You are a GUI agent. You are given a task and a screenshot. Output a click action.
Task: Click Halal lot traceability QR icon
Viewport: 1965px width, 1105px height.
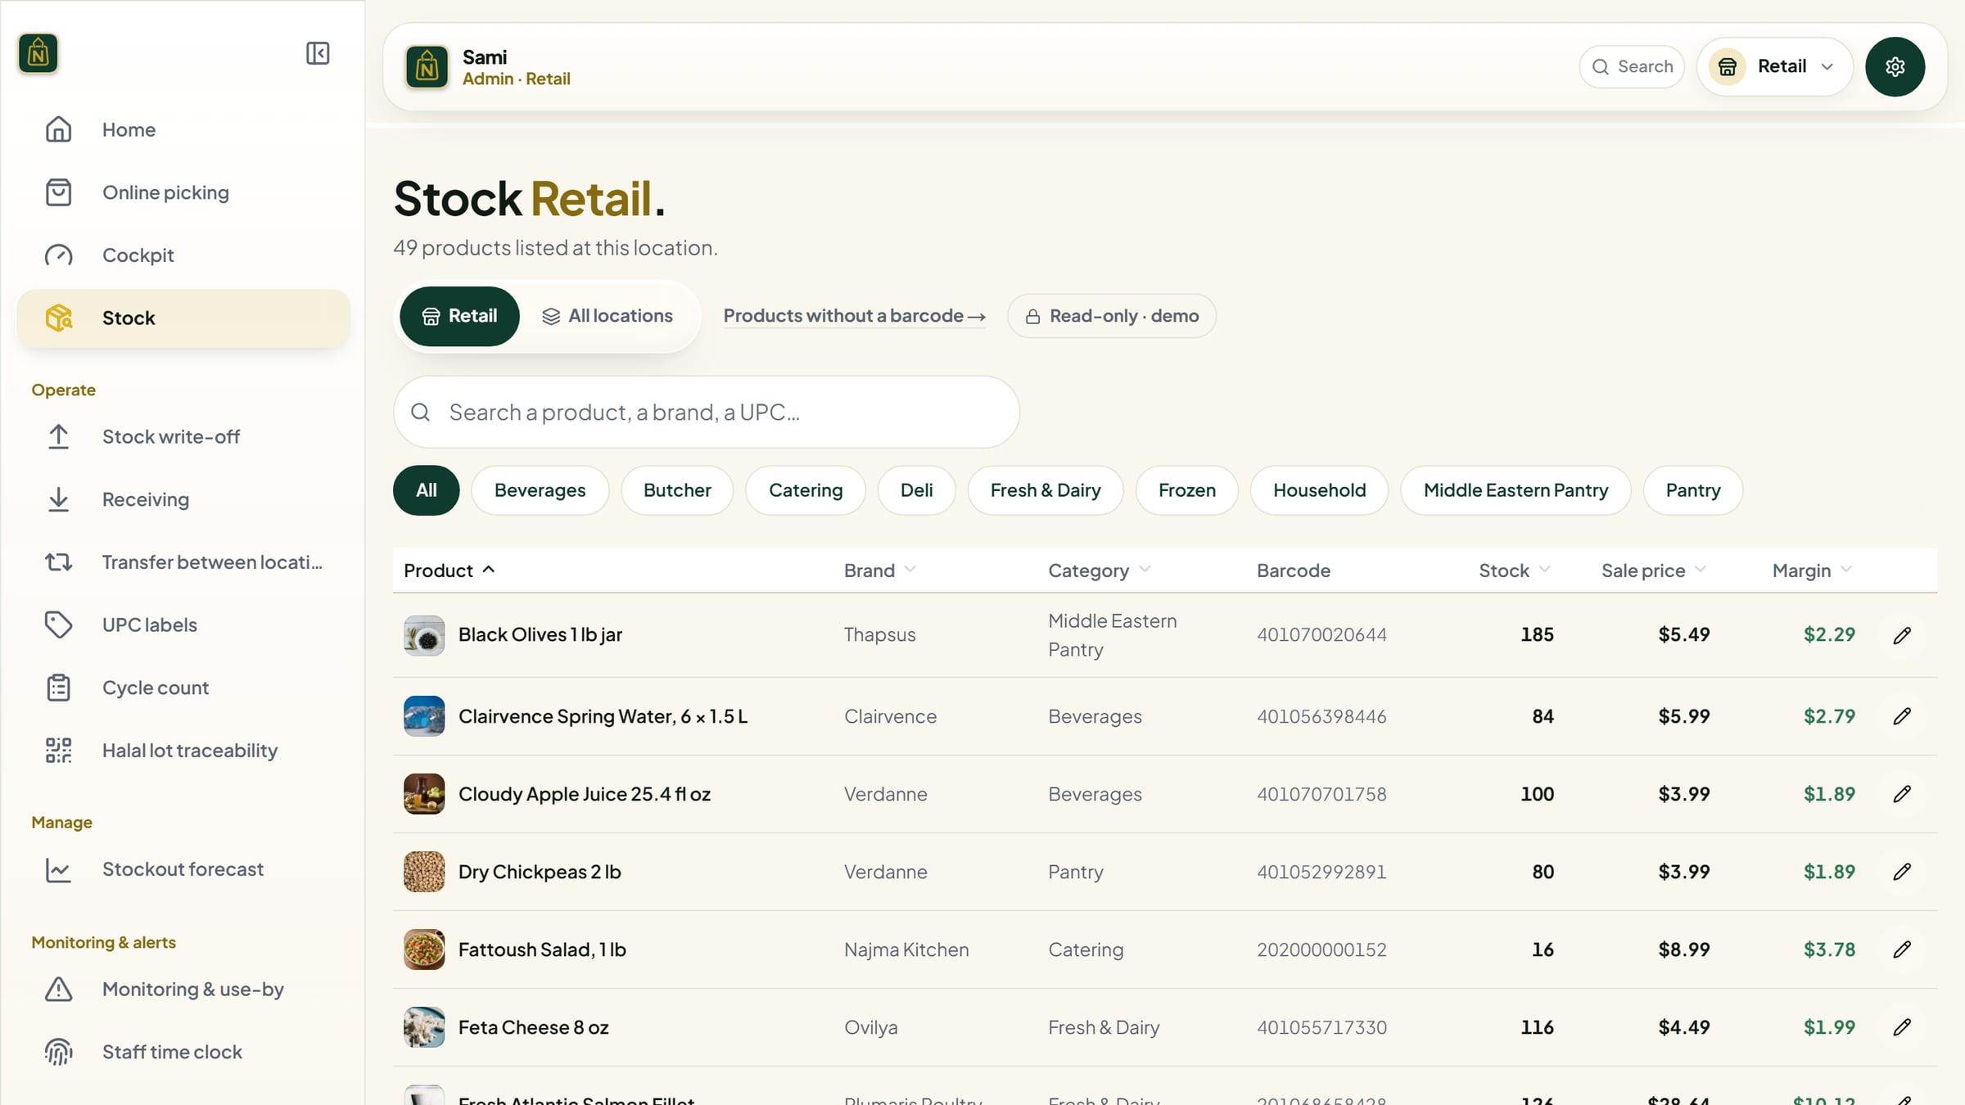coord(58,751)
